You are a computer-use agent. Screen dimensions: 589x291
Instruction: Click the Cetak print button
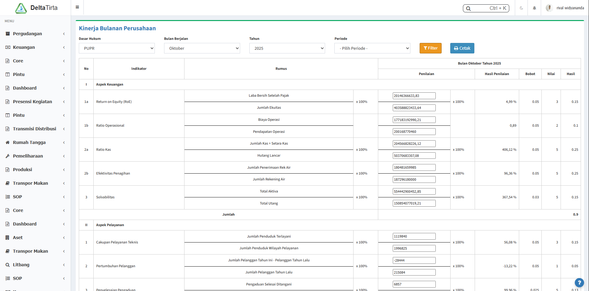462,48
